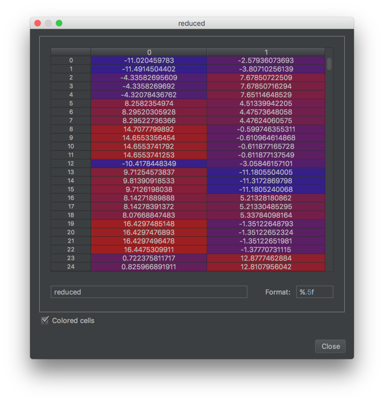Click cell with value 5.33784098164

pos(266,215)
